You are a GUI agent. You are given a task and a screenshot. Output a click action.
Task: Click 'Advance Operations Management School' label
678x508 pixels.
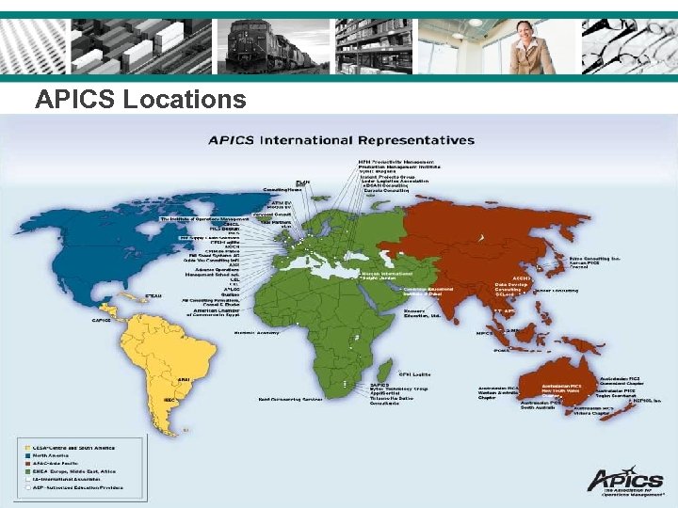click(212, 272)
